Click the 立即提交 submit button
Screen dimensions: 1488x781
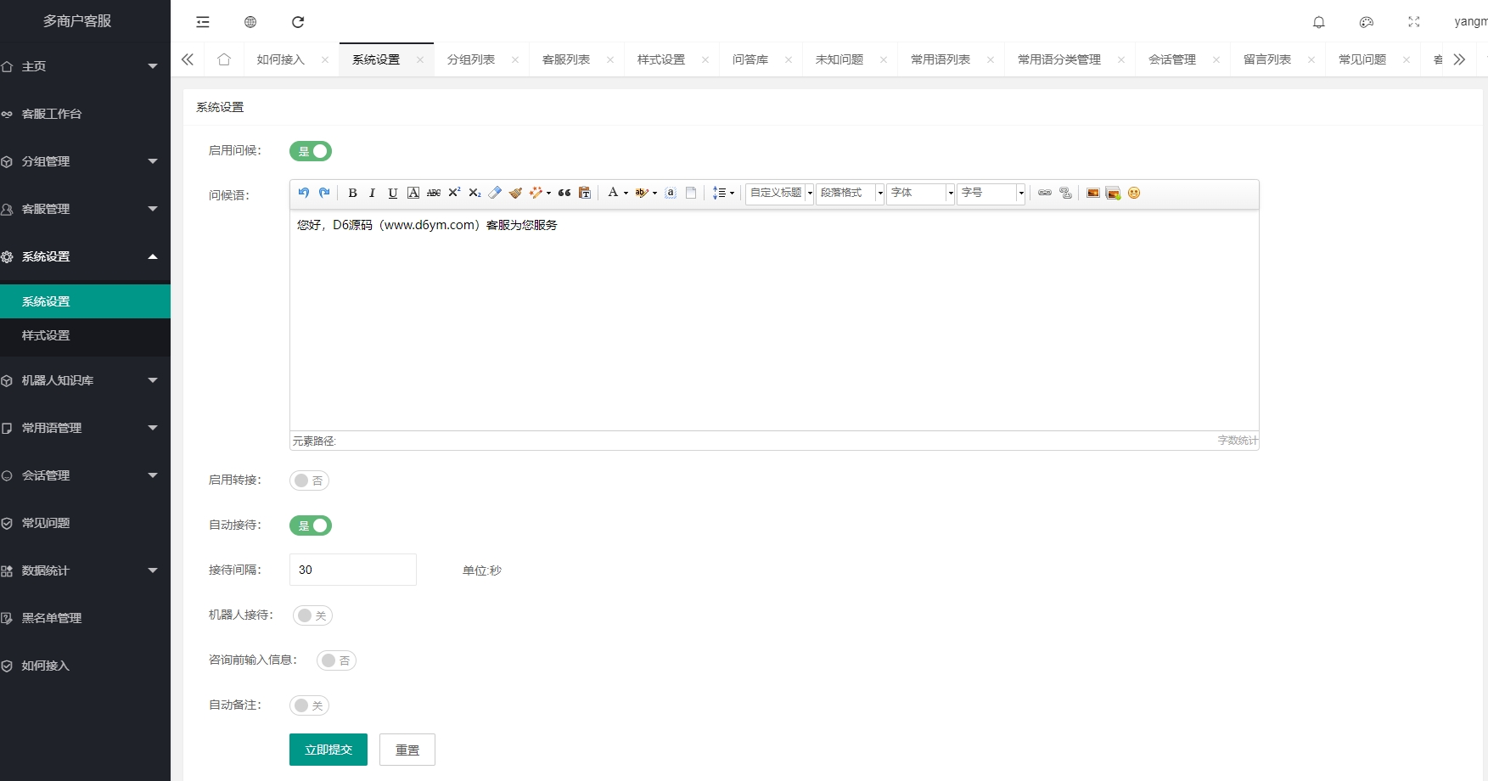pyautogui.click(x=328, y=750)
